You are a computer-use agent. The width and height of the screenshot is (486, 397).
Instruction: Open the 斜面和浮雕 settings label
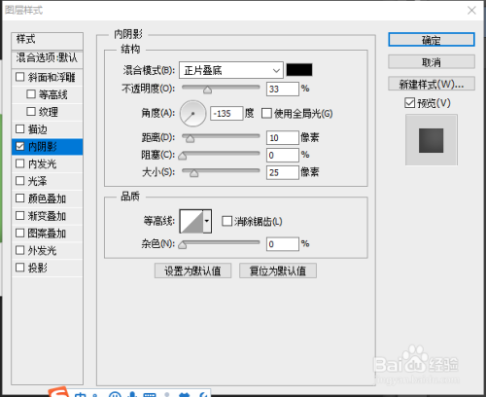point(52,77)
